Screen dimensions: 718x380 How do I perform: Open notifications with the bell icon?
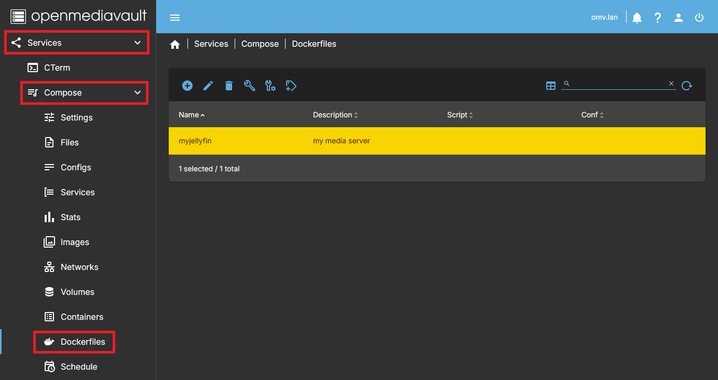click(637, 17)
